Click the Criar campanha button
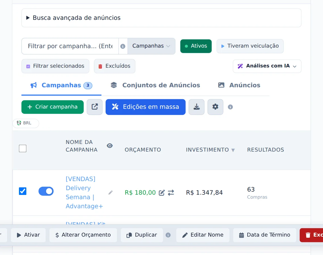 click(x=53, y=107)
